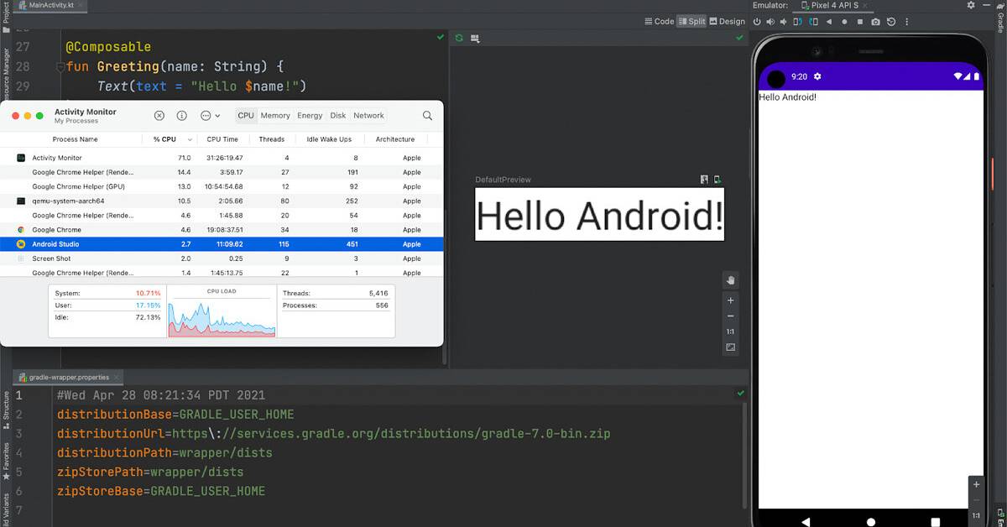Take an emulator screenshot with camera icon
The width and height of the screenshot is (1007, 527).
pos(875,22)
